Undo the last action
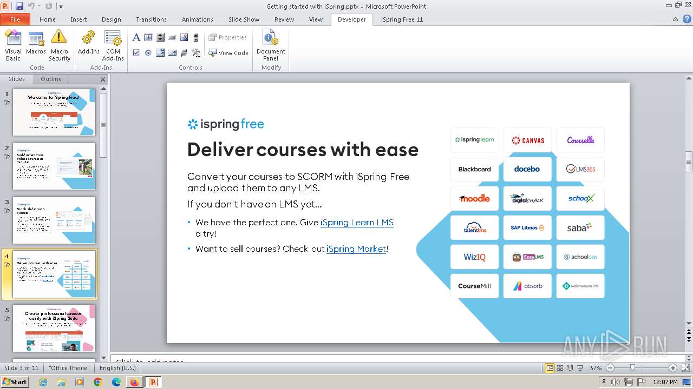Image resolution: width=693 pixels, height=389 pixels. (x=31, y=6)
